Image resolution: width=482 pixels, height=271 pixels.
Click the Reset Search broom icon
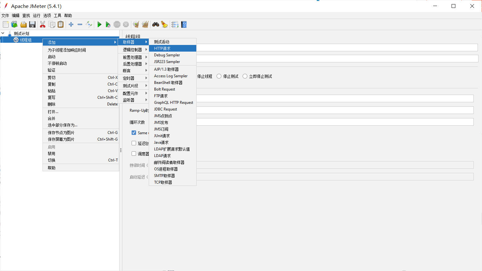164,24
